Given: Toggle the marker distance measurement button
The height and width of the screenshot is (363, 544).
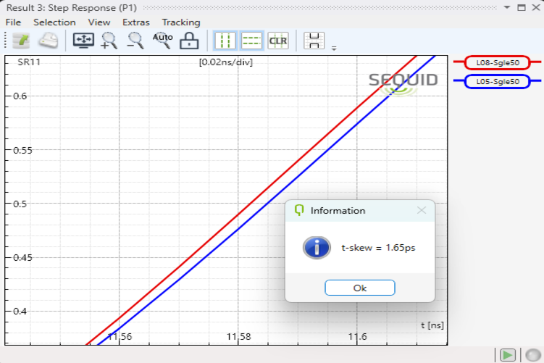Looking at the screenshot, I should point(314,41).
